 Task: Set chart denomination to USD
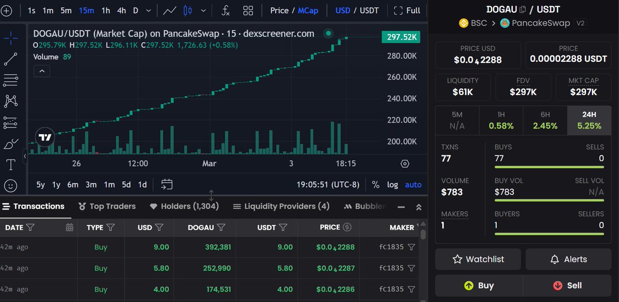click(343, 10)
